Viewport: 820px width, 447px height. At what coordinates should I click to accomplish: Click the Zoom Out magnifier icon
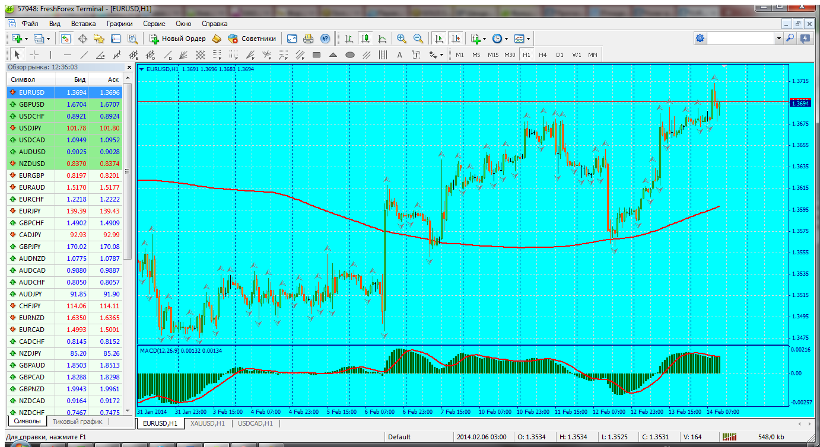tap(418, 39)
